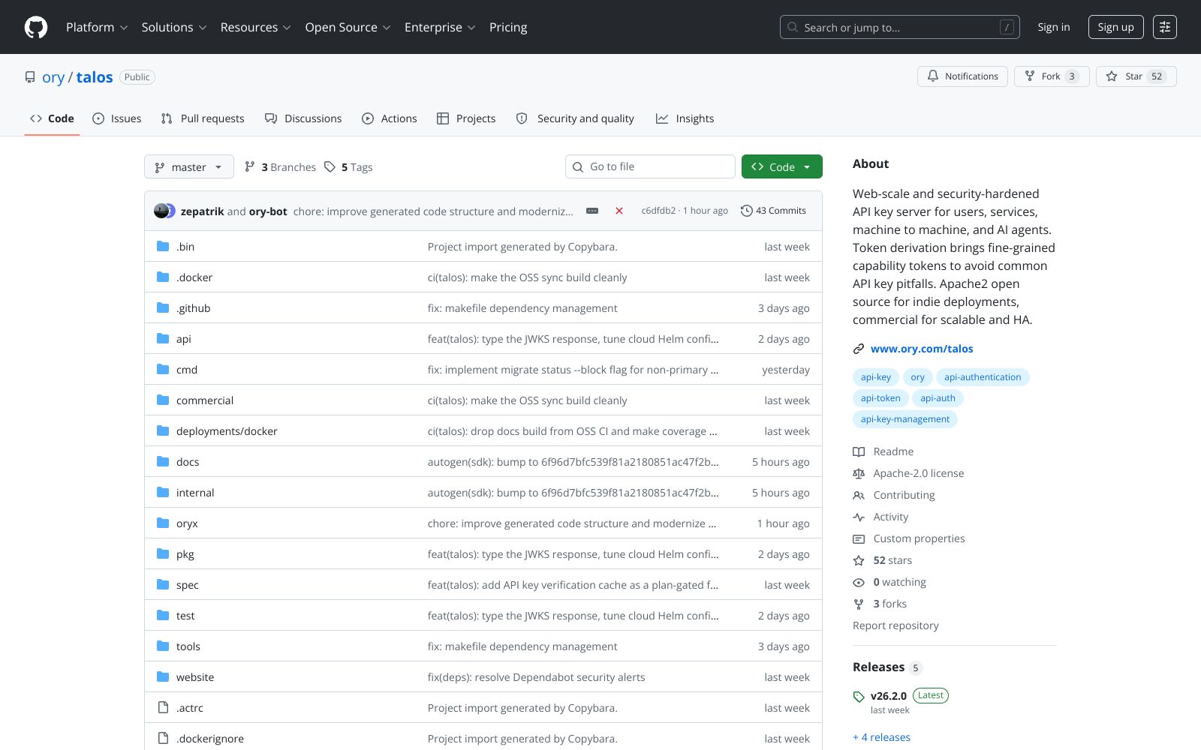Click the .dockerignore file icon

coord(163,738)
